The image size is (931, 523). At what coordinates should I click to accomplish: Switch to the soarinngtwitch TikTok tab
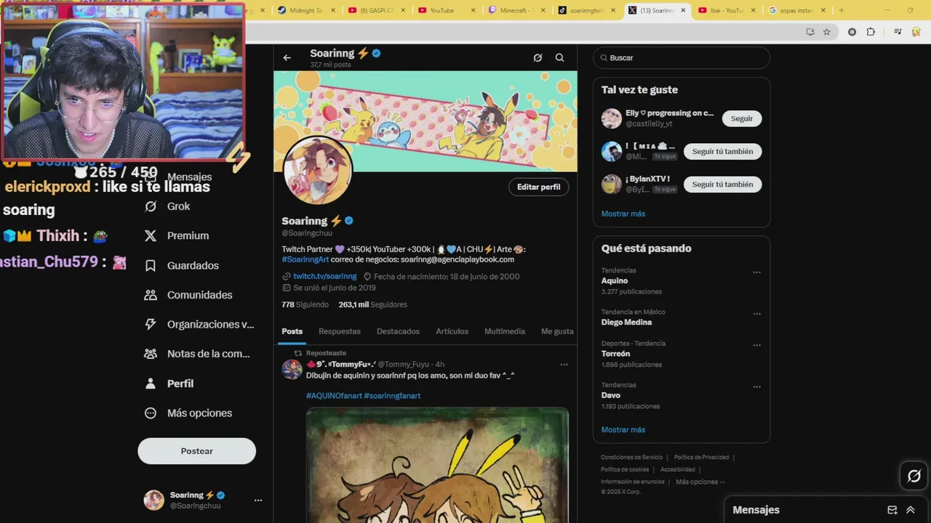(586, 10)
